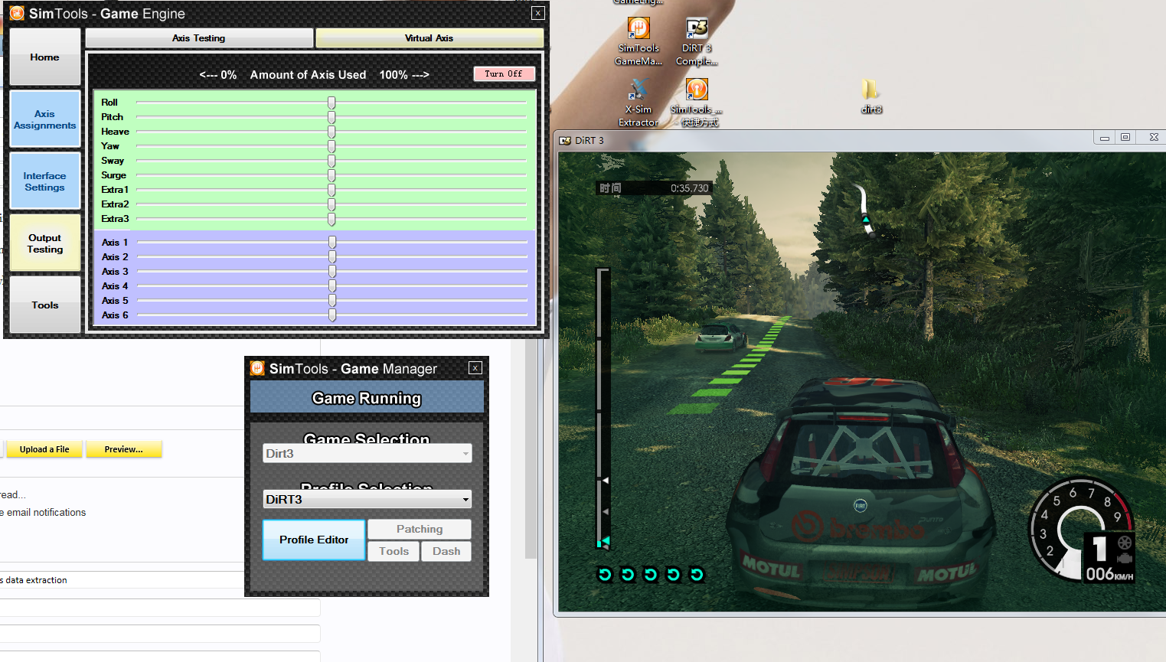This screenshot has width=1166, height=662.
Task: Click the Axis 3 slider handle
Action: 332,272
